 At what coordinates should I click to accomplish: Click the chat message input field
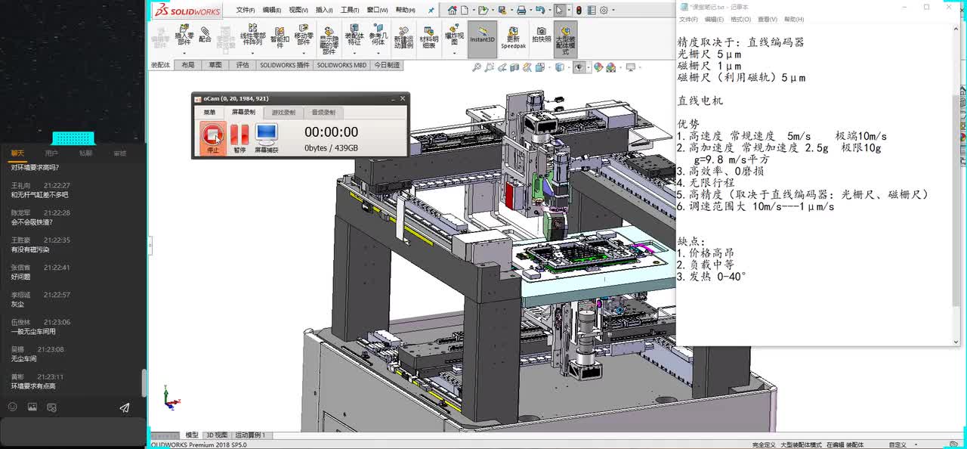tap(73, 431)
